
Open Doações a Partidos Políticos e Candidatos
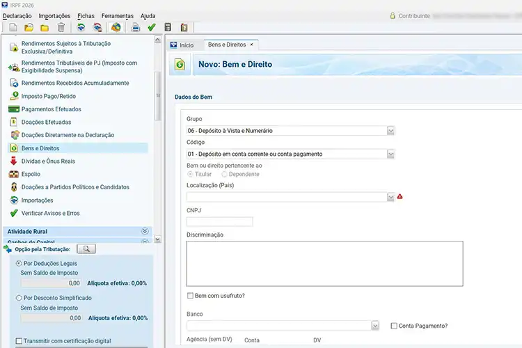(75, 187)
